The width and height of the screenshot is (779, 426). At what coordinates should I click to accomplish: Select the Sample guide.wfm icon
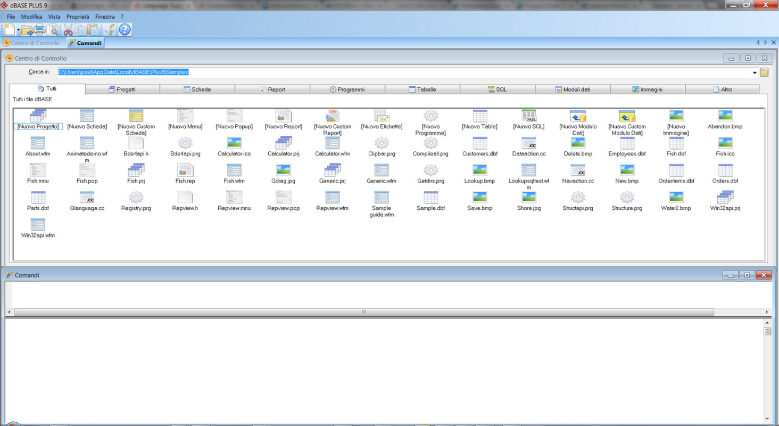coord(382,197)
